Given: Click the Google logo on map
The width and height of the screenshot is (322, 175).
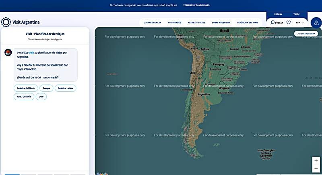Looking at the screenshot, I should 102,174.
